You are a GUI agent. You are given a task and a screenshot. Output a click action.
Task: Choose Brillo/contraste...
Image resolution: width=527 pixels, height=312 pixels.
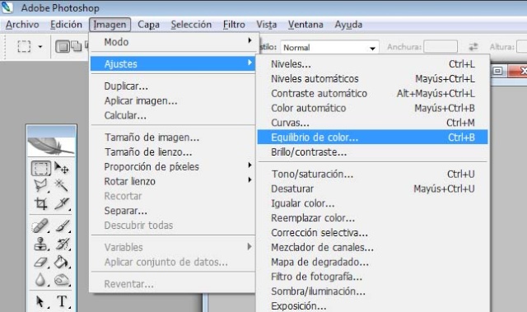(372, 152)
